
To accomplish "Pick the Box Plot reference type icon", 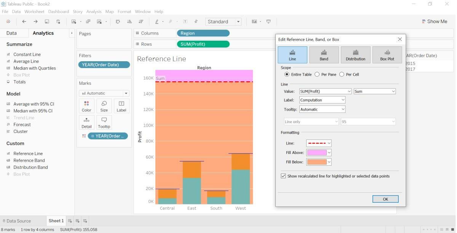I will coord(387,55).
